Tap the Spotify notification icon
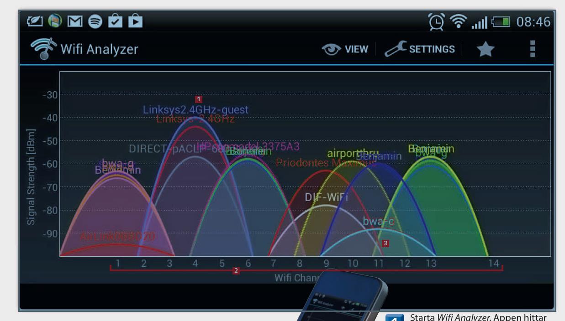This screenshot has height=321, width=565. point(95,22)
